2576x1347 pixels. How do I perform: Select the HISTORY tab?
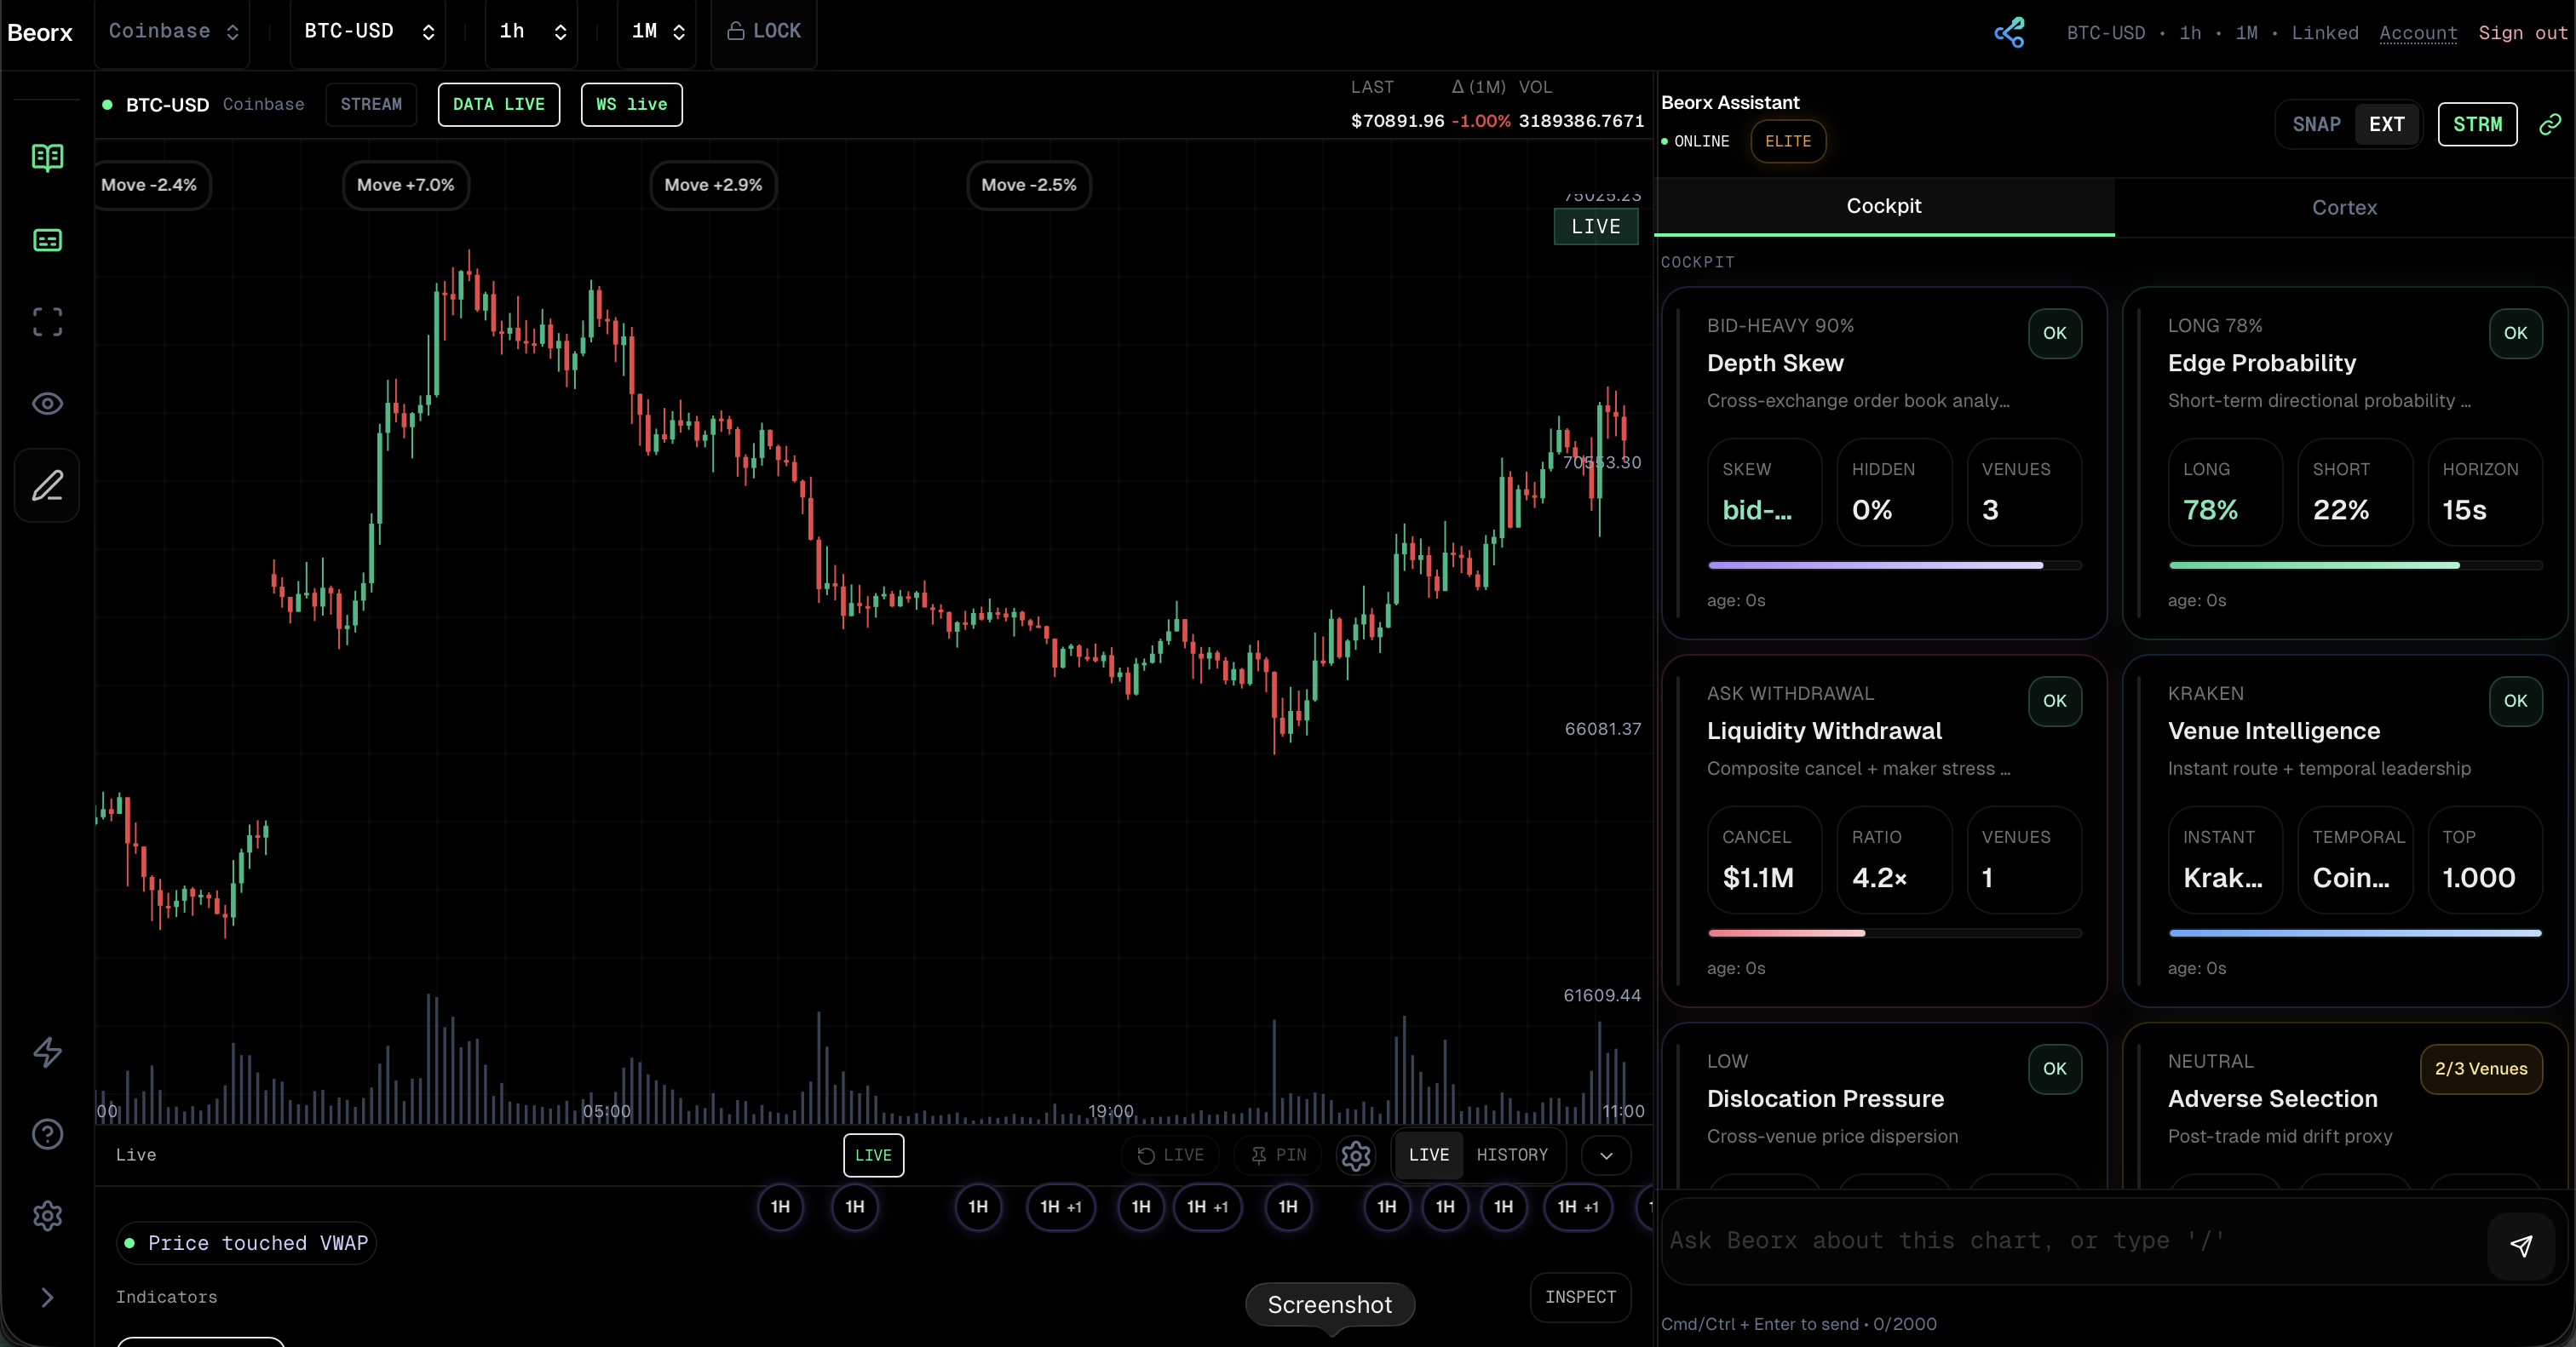(x=1511, y=1155)
